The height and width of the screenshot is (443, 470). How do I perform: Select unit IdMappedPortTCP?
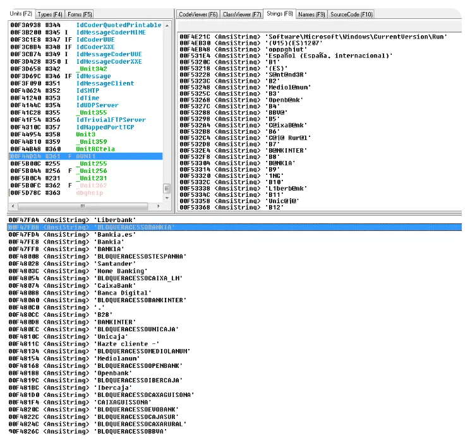(105, 127)
